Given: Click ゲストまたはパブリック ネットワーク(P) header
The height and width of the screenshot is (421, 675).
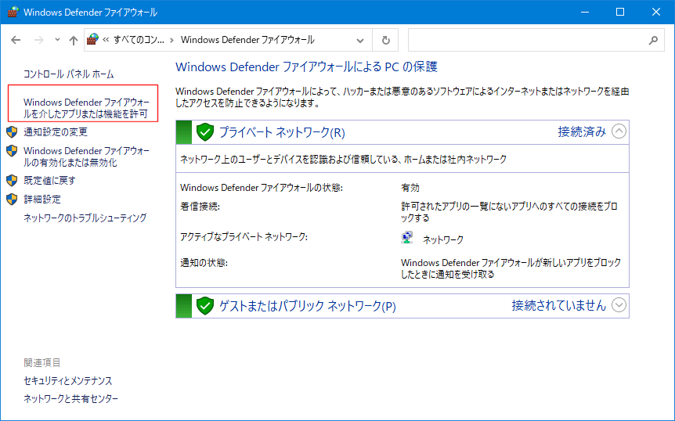Looking at the screenshot, I should (x=308, y=306).
